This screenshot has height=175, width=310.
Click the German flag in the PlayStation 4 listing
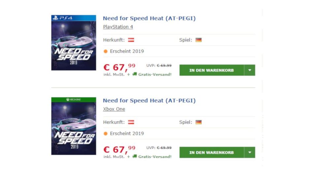point(198,40)
